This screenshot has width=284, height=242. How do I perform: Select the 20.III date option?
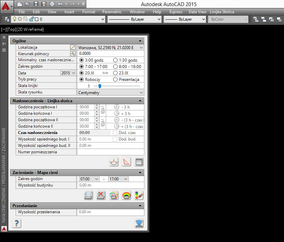[81, 73]
